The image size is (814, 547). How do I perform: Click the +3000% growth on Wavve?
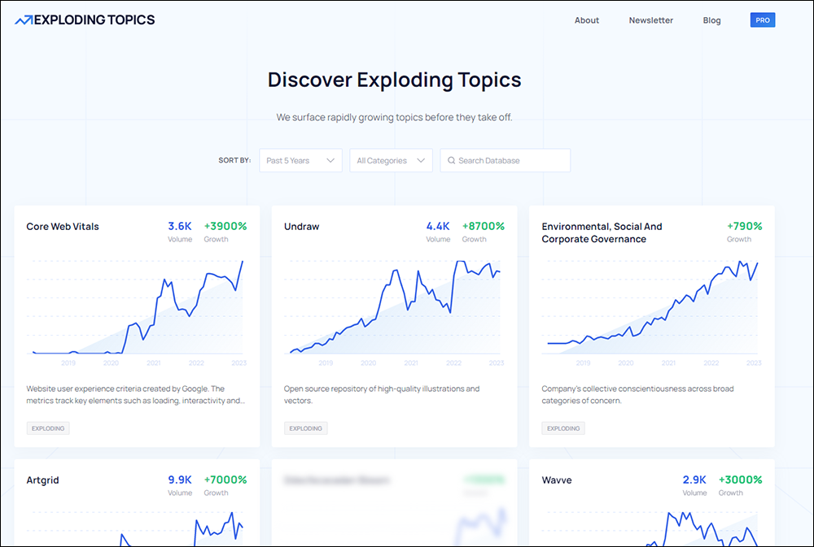click(x=740, y=480)
